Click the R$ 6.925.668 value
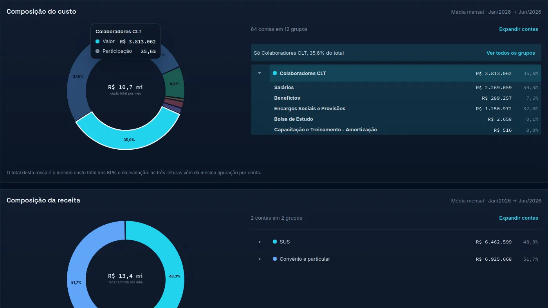Screen dimensions: 548x308 pos(494,259)
